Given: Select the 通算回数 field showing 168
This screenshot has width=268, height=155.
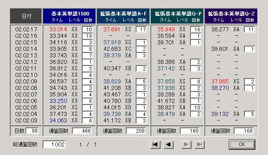Looking at the screenshot, I should pos(244,131).
